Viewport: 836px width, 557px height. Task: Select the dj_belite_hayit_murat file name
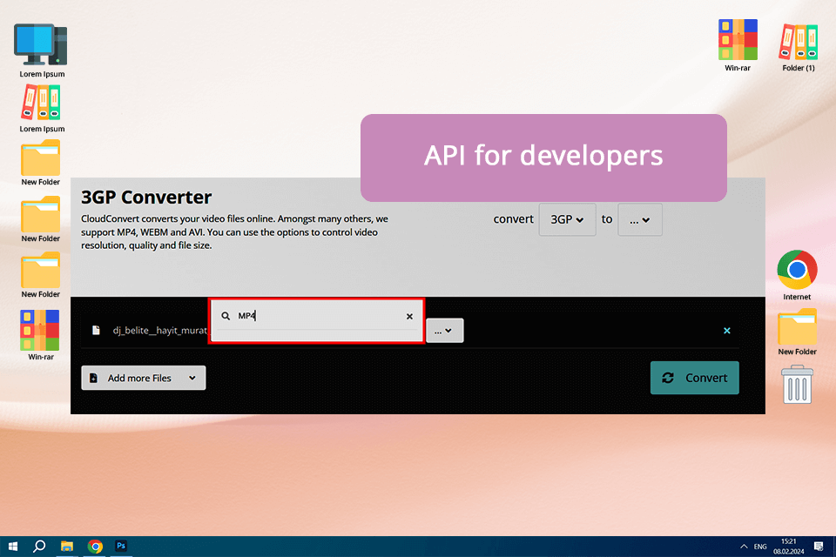160,331
